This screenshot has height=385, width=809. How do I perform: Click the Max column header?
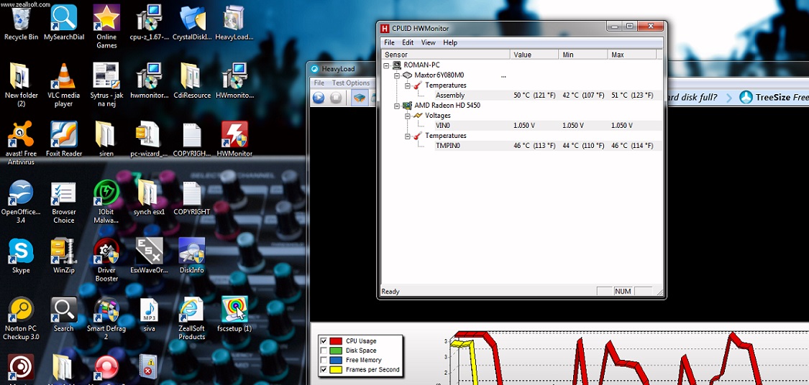(631, 55)
